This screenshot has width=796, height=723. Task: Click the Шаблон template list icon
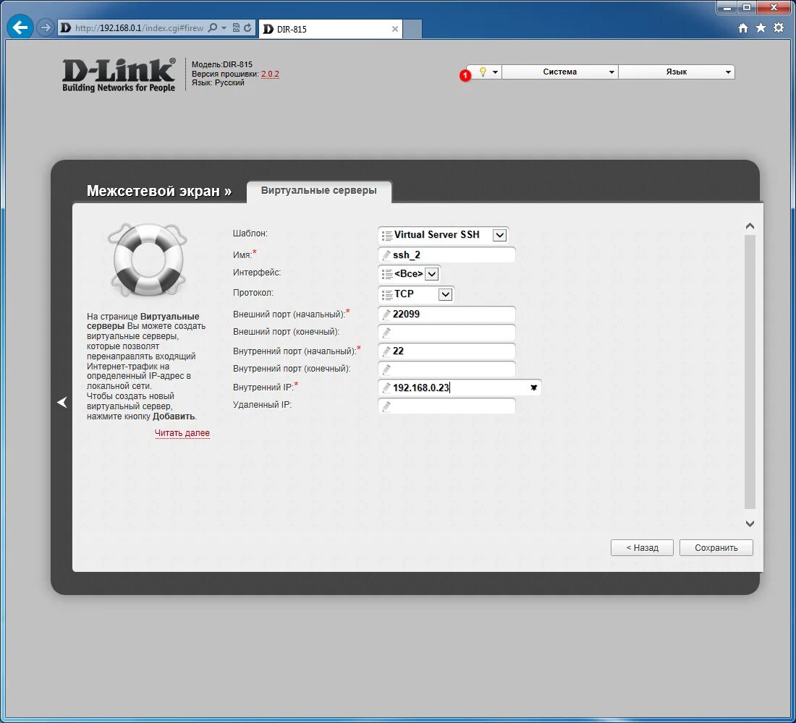click(x=387, y=235)
